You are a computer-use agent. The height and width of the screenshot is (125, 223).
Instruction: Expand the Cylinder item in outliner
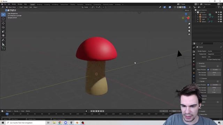[198, 17]
